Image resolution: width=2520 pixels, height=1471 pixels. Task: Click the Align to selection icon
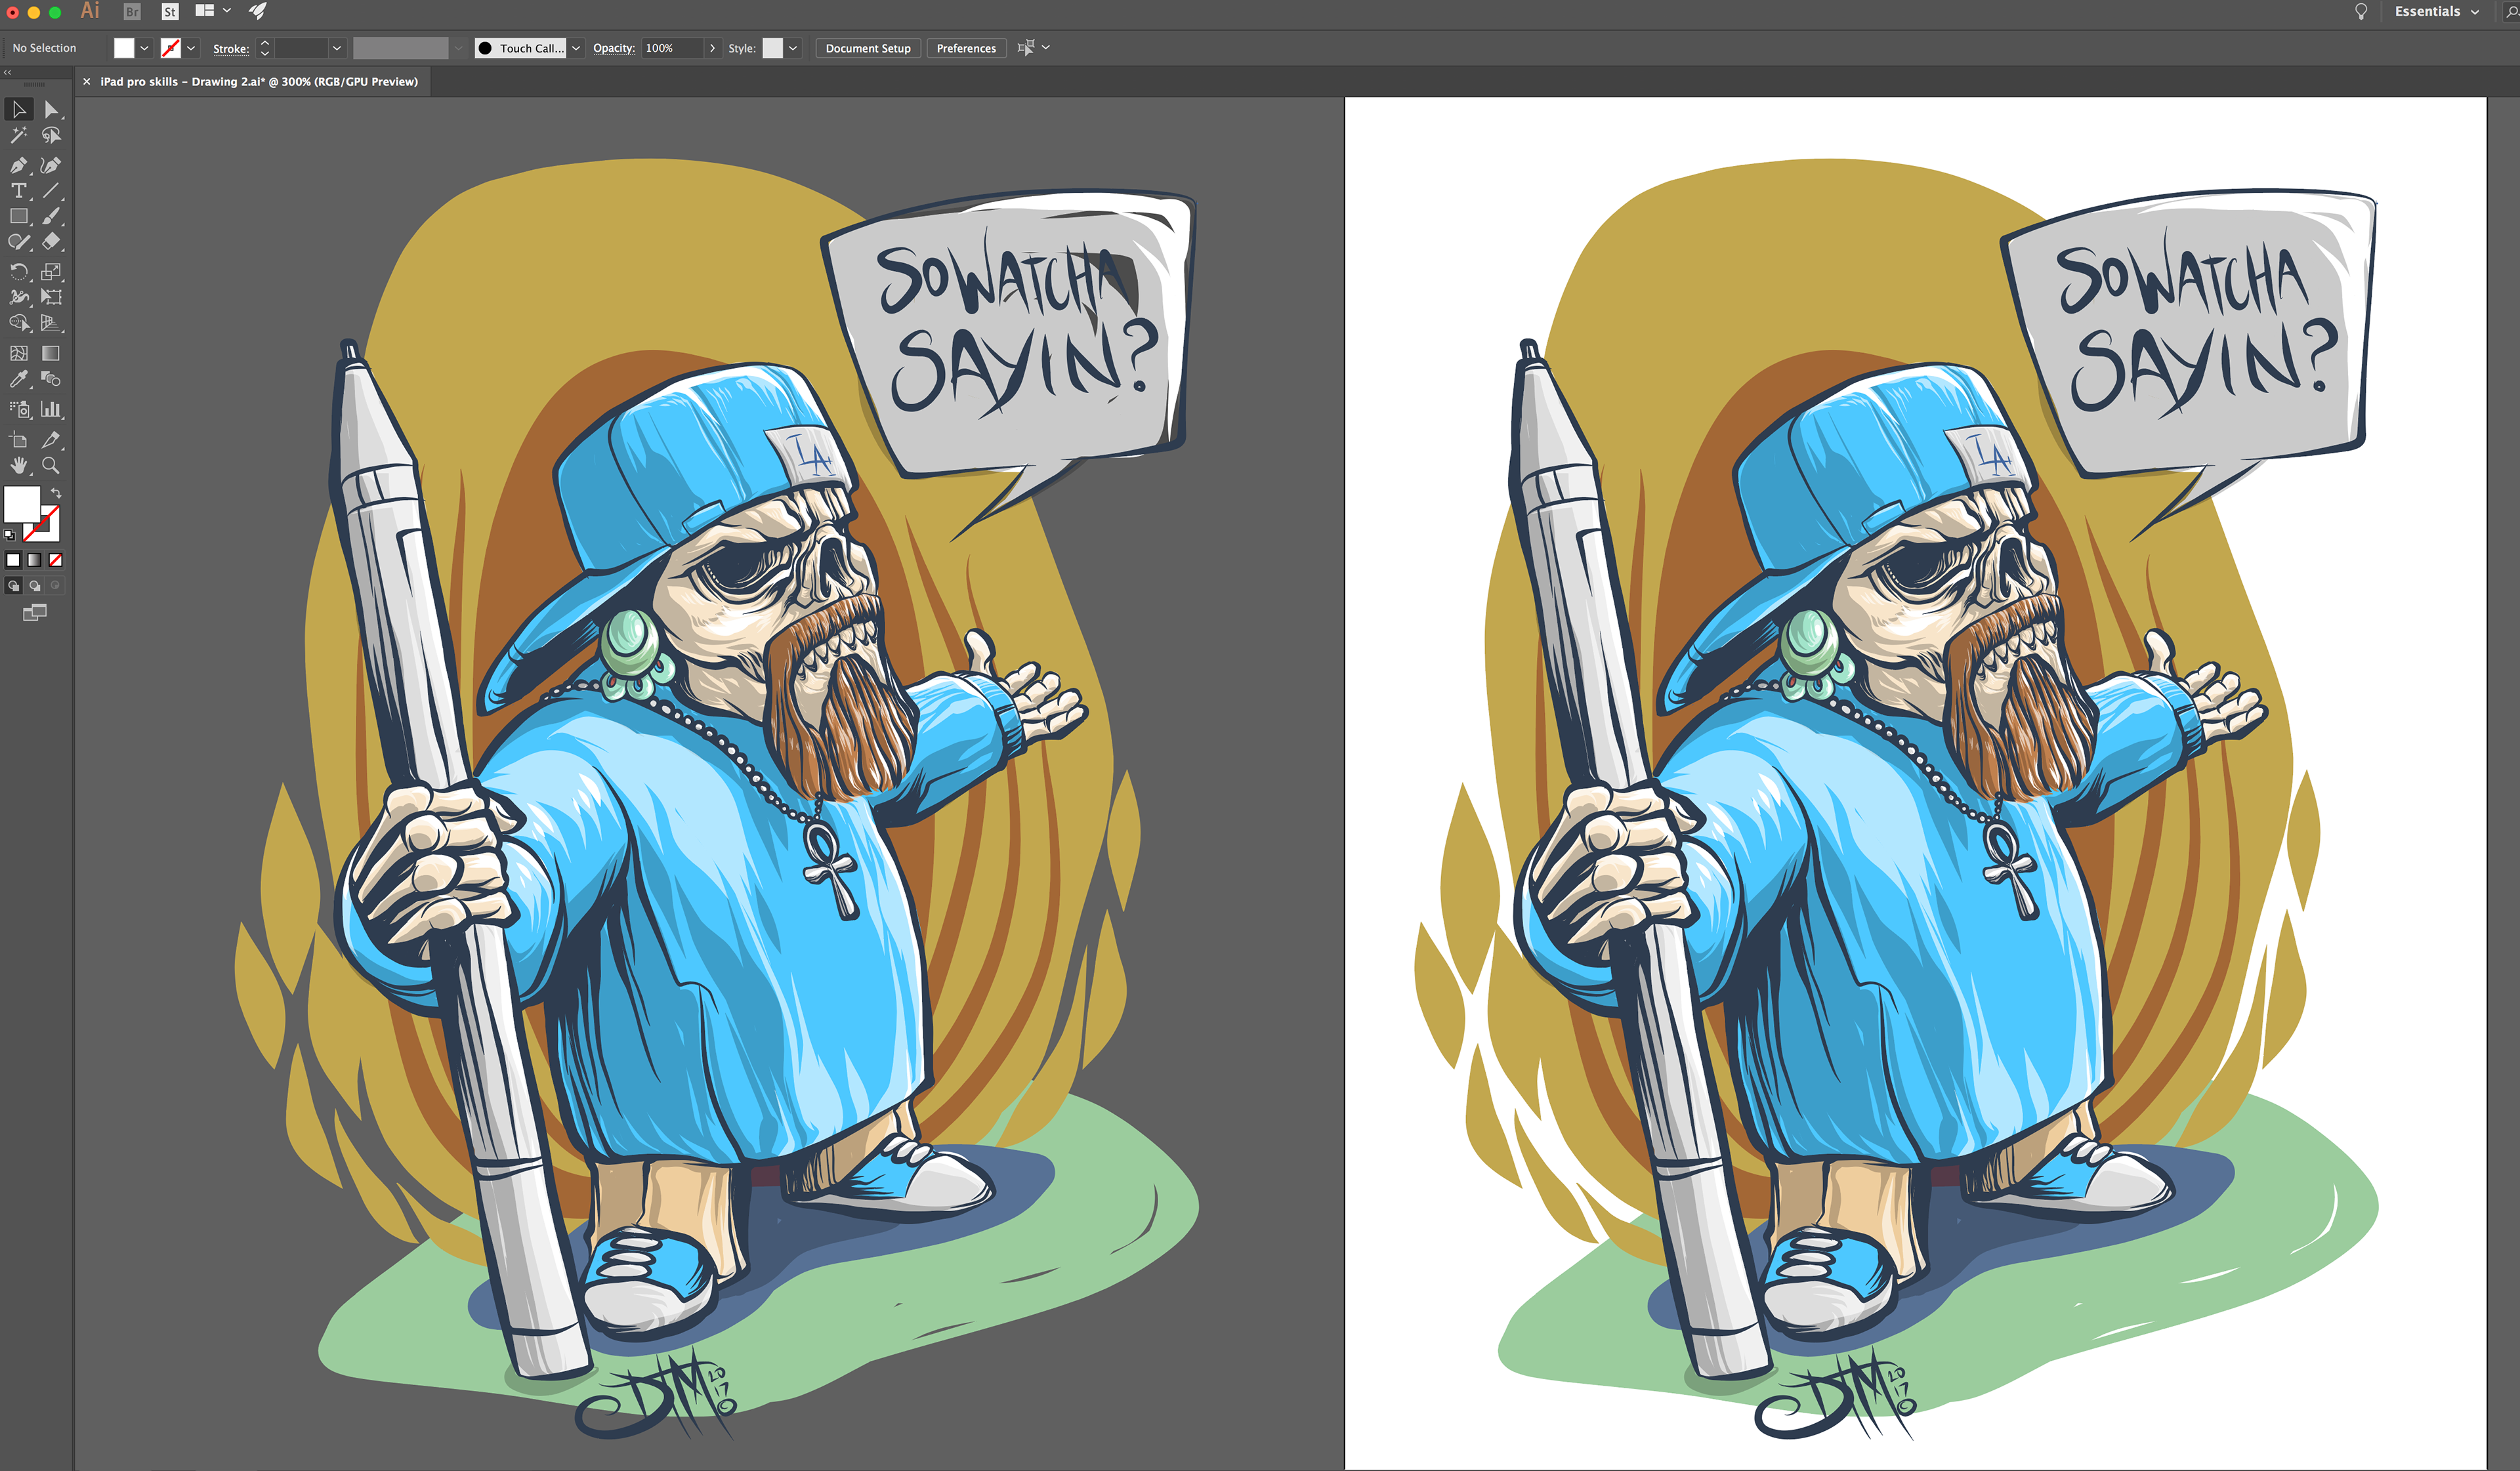pyautogui.click(x=1025, y=47)
